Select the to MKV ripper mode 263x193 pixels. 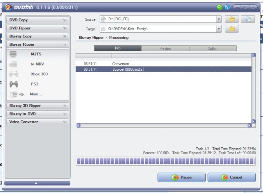[38, 64]
